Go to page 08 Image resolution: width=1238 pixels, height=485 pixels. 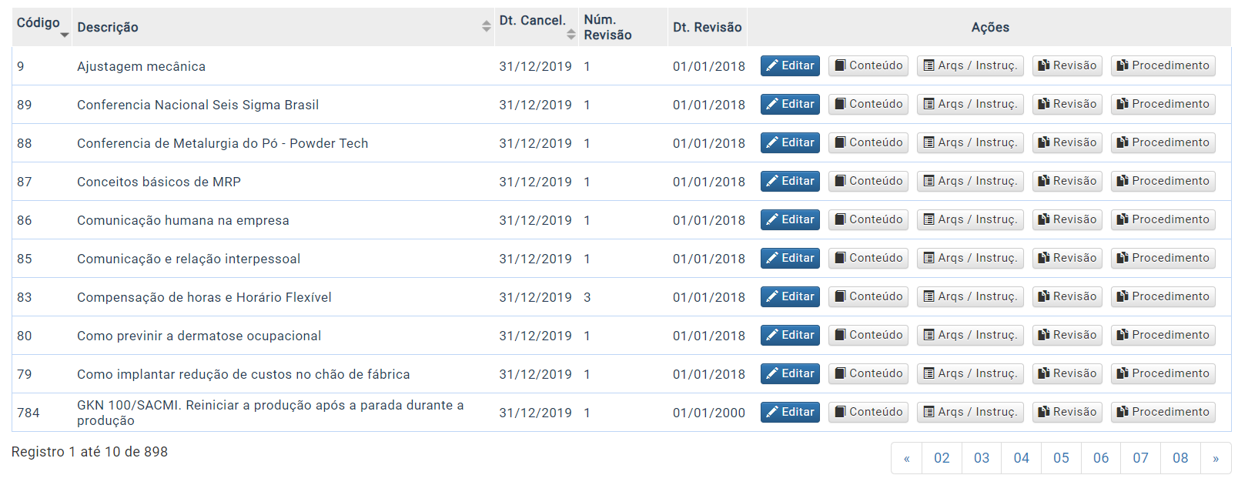pos(1180,458)
